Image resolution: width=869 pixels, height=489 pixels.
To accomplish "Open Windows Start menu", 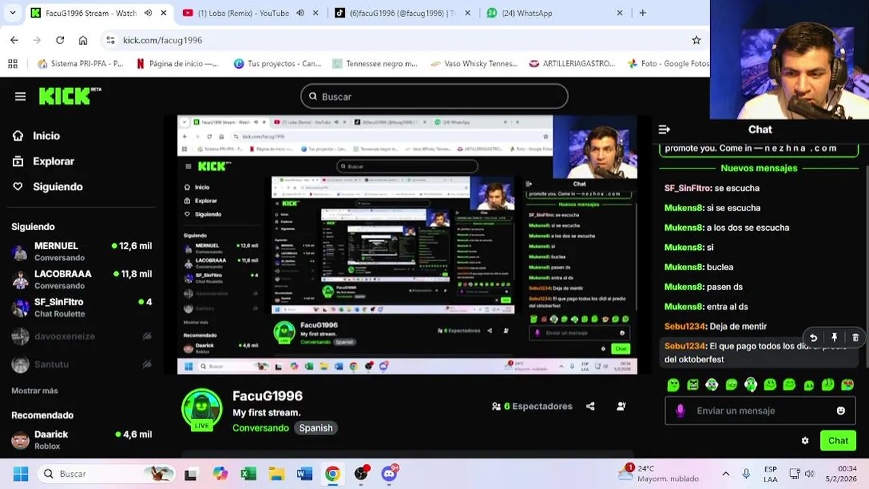I will pyautogui.click(x=20, y=473).
